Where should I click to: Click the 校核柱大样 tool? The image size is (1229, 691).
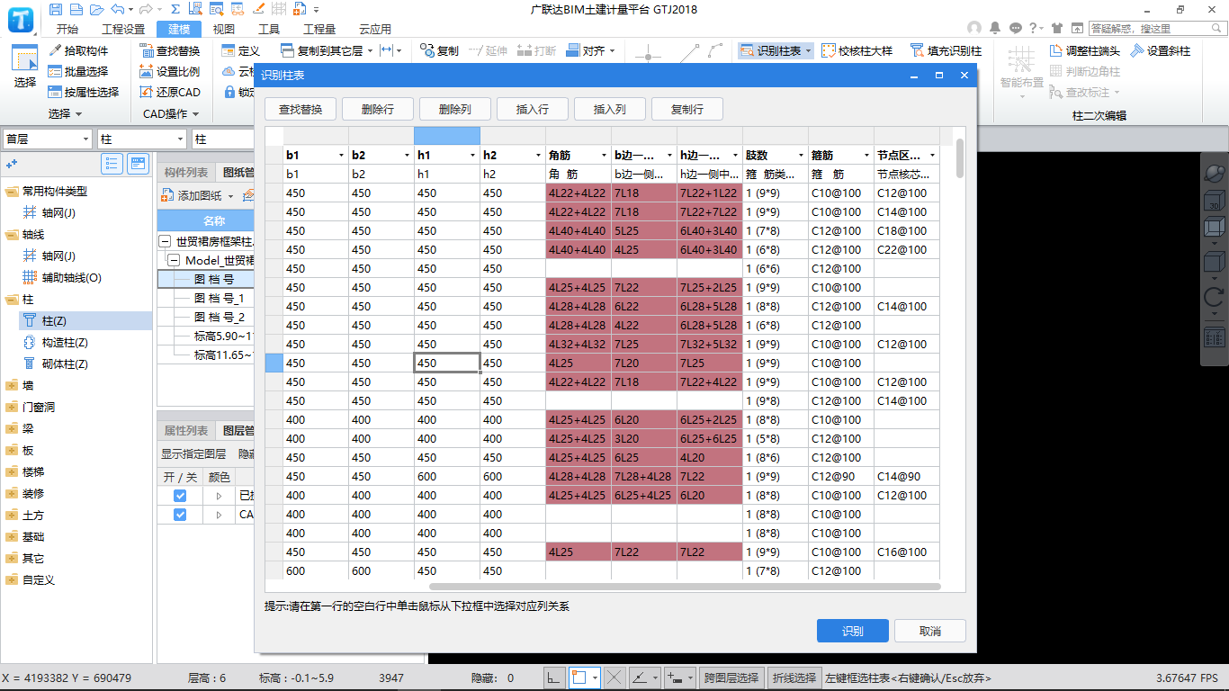coord(857,51)
